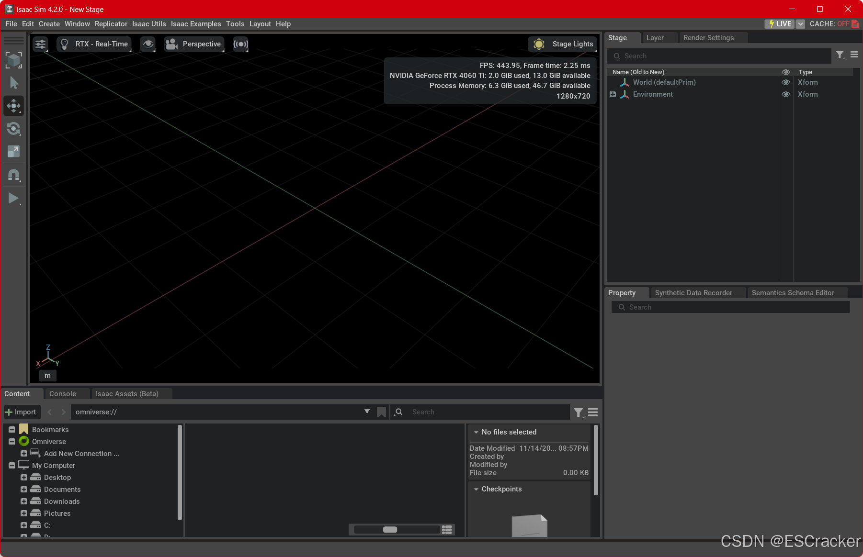The height and width of the screenshot is (557, 863).
Task: Open Stage panel options menu icon
Action: 854,55
